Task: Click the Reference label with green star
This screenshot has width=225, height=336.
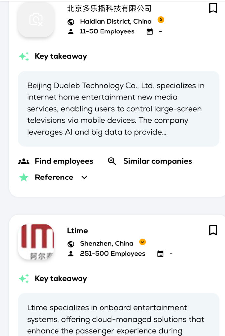Action: (x=54, y=178)
